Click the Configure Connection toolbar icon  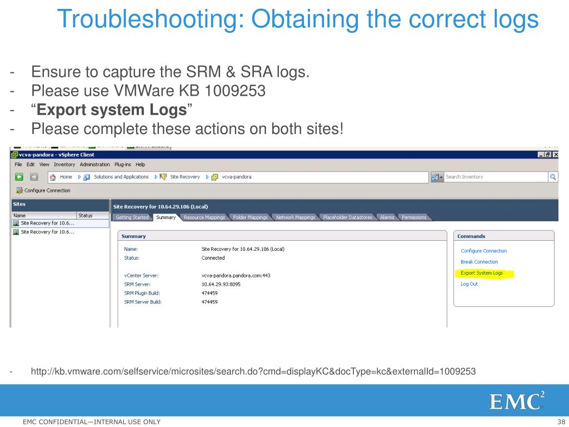click(19, 190)
